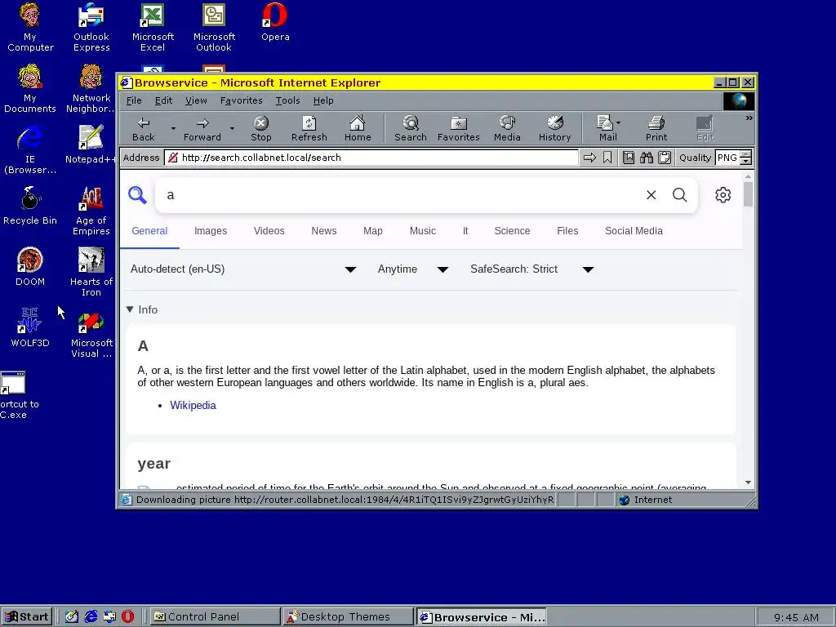Click the binoculars find icon
Image resolution: width=836 pixels, height=627 pixels.
(647, 158)
